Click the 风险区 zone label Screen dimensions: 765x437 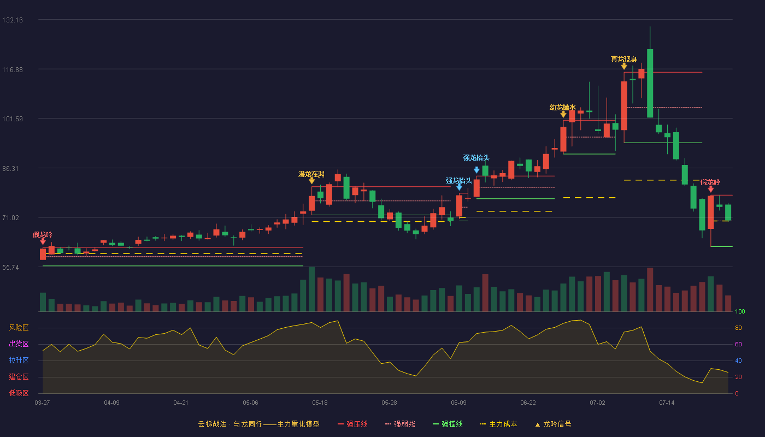tap(19, 328)
